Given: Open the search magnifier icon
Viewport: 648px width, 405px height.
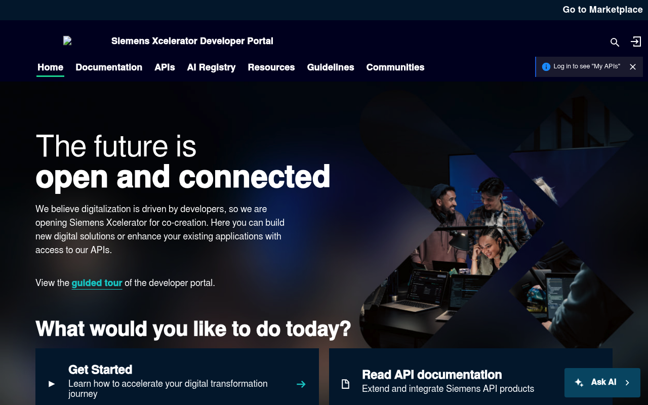Looking at the screenshot, I should [615, 42].
